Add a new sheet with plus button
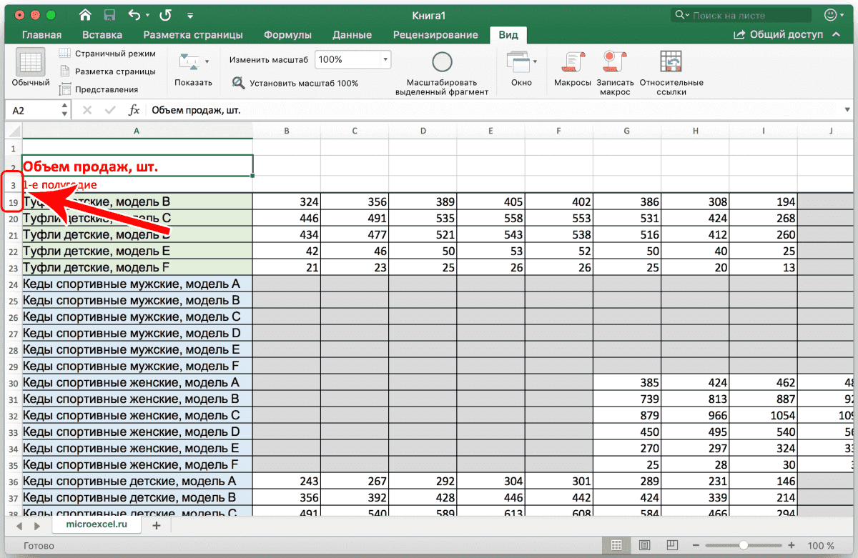The width and height of the screenshot is (858, 558). tap(157, 524)
